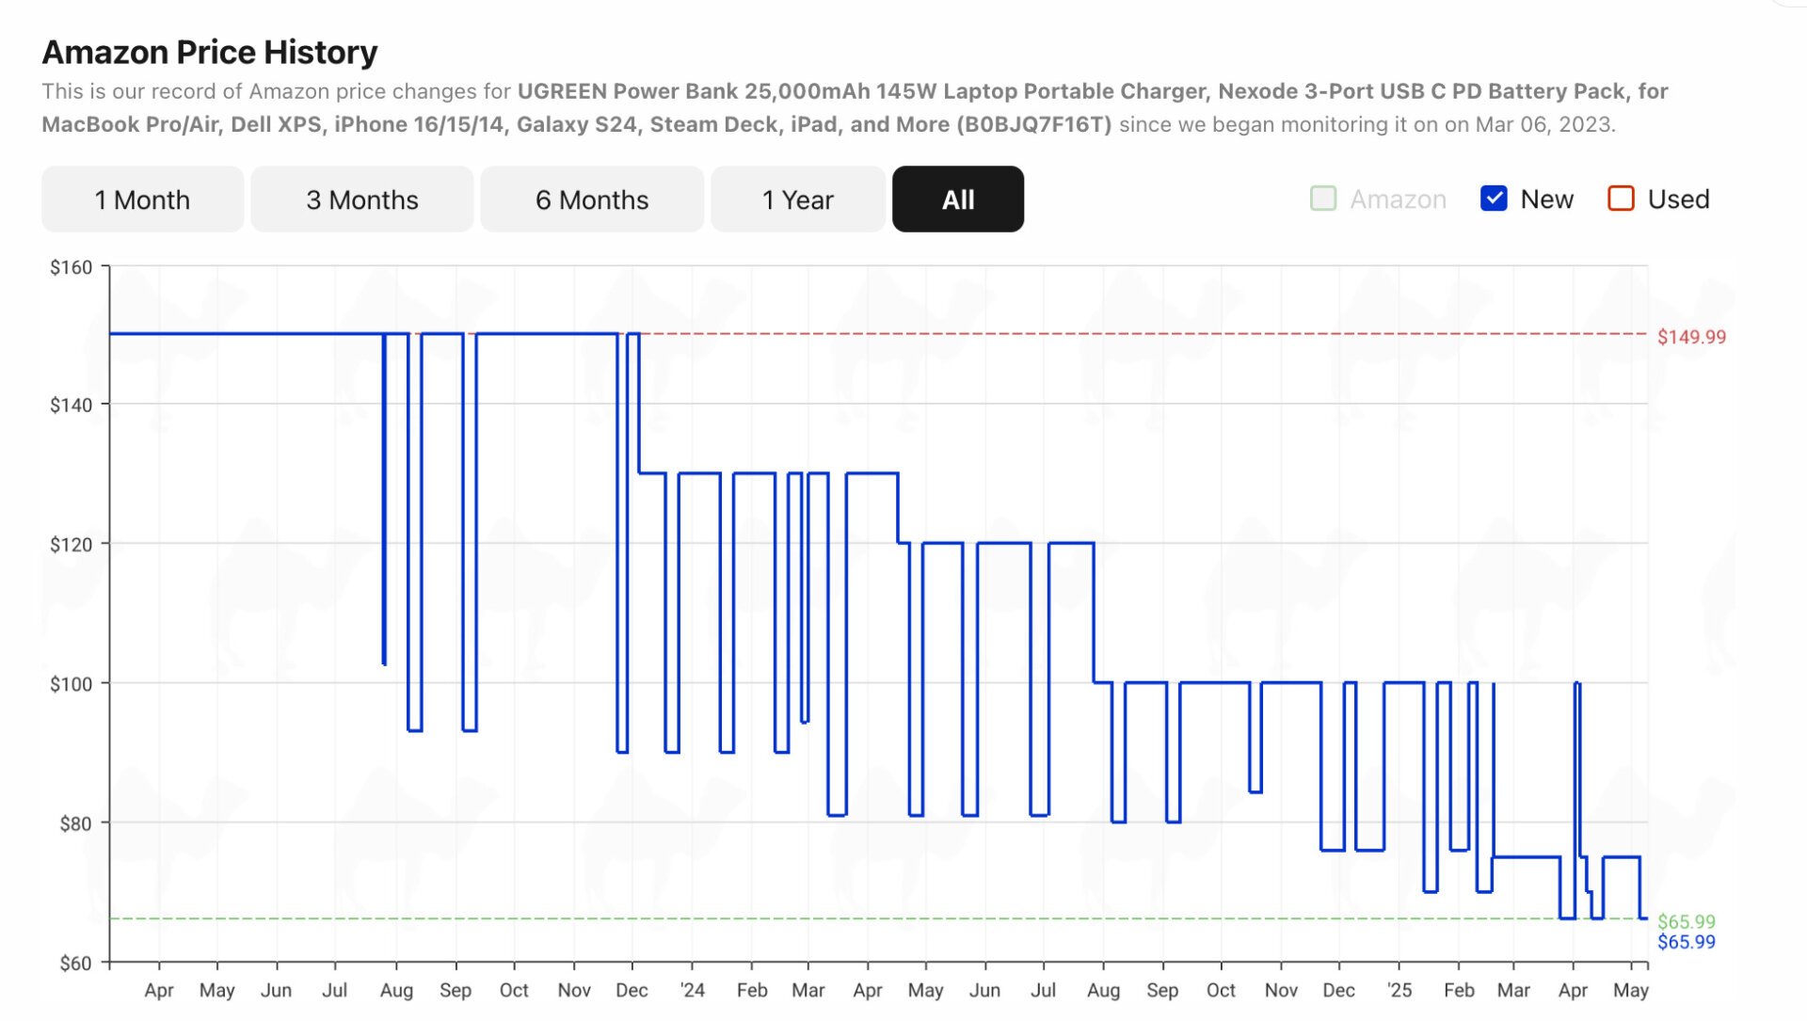The width and height of the screenshot is (1807, 1021).
Task: Enable the Used price checkbox
Action: click(x=1621, y=199)
